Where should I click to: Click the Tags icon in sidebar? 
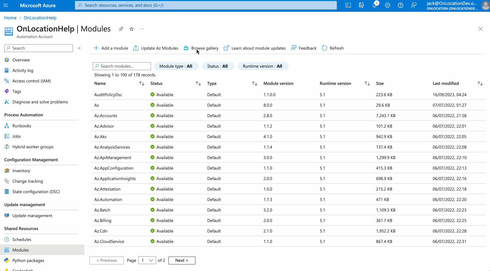tap(7, 91)
